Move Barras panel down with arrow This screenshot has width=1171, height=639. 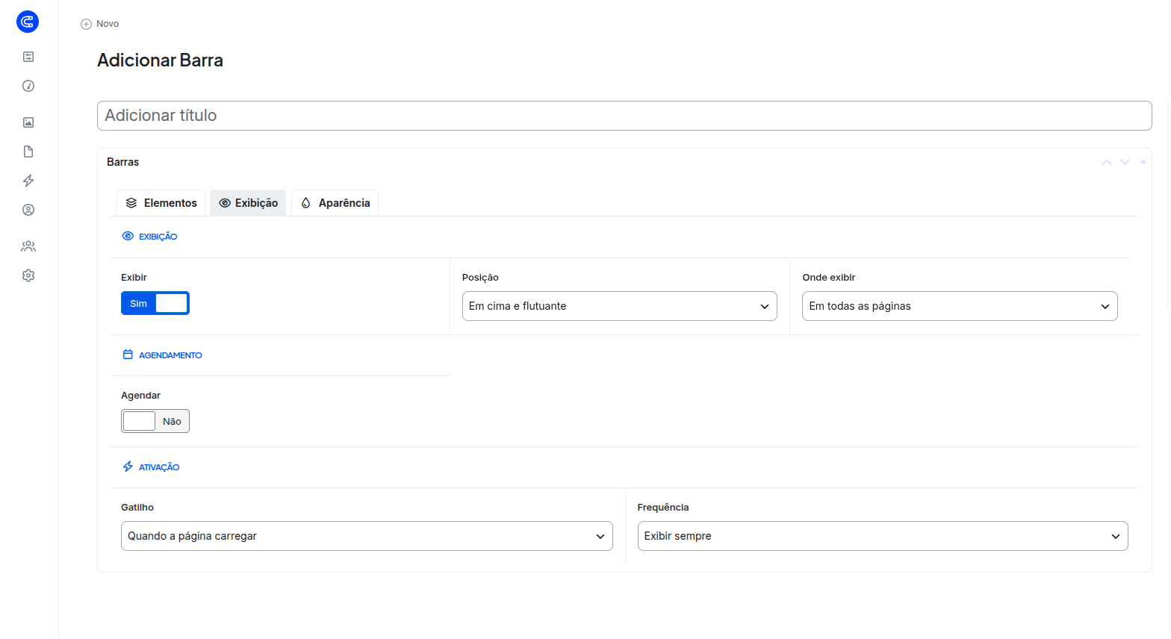pos(1125,162)
